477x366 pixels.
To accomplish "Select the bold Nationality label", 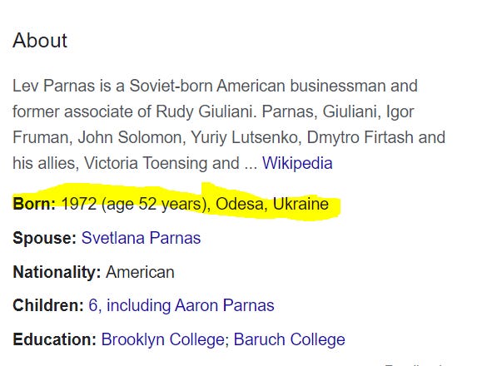I will click(57, 272).
